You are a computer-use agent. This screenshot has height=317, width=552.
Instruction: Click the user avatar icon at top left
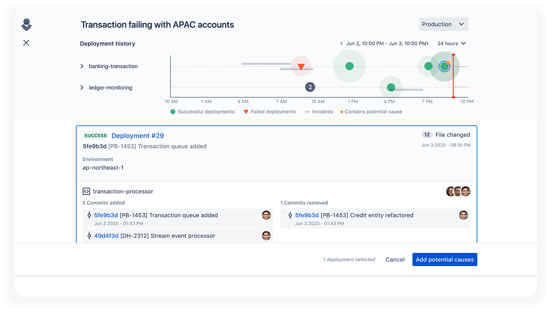pos(26,24)
